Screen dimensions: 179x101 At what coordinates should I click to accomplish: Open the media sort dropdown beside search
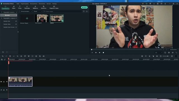click(38, 12)
